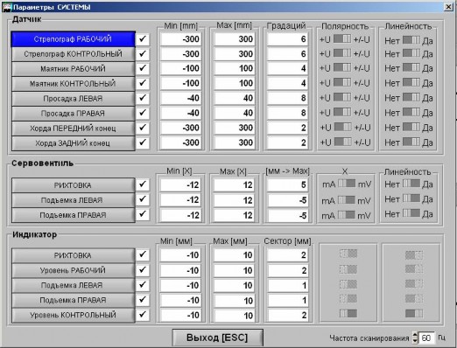Switch linearity slider for servo Подьемка ПРАВАЯ
Screen dimensions: 457x348
tap(411, 213)
